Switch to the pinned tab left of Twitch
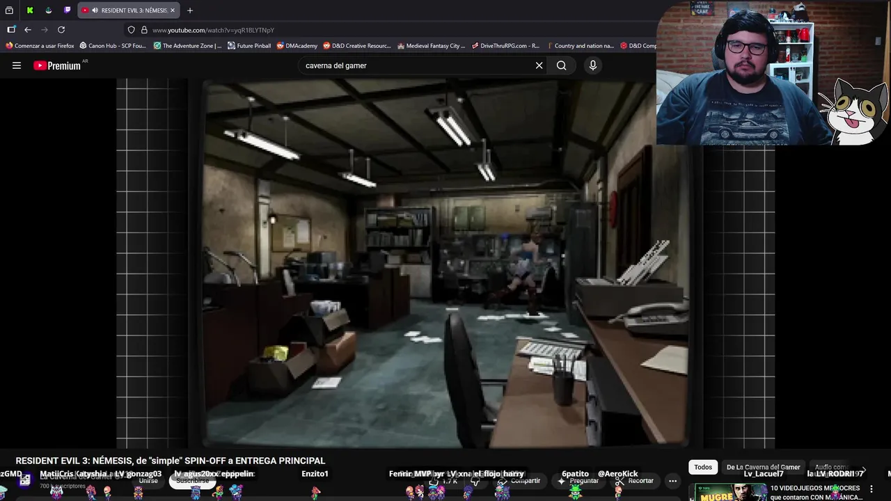Viewport: 891px width, 501px height. pyautogui.click(x=48, y=10)
